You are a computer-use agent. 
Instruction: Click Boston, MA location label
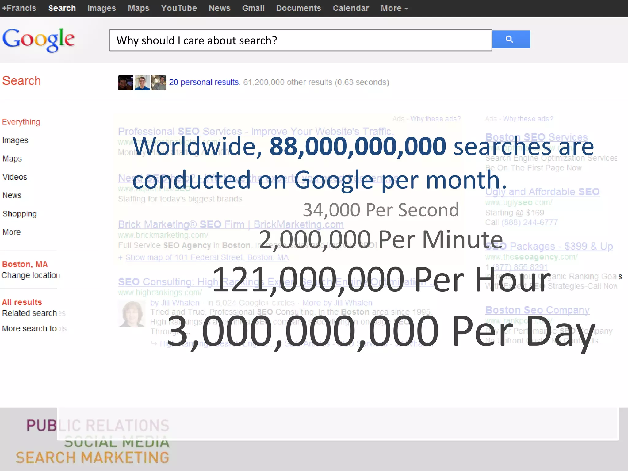(x=25, y=264)
